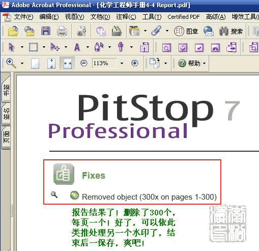Image resolution: width=259 pixels, height=251 pixels.
Task: Toggle Fit Page view button
Action: tap(51, 64)
